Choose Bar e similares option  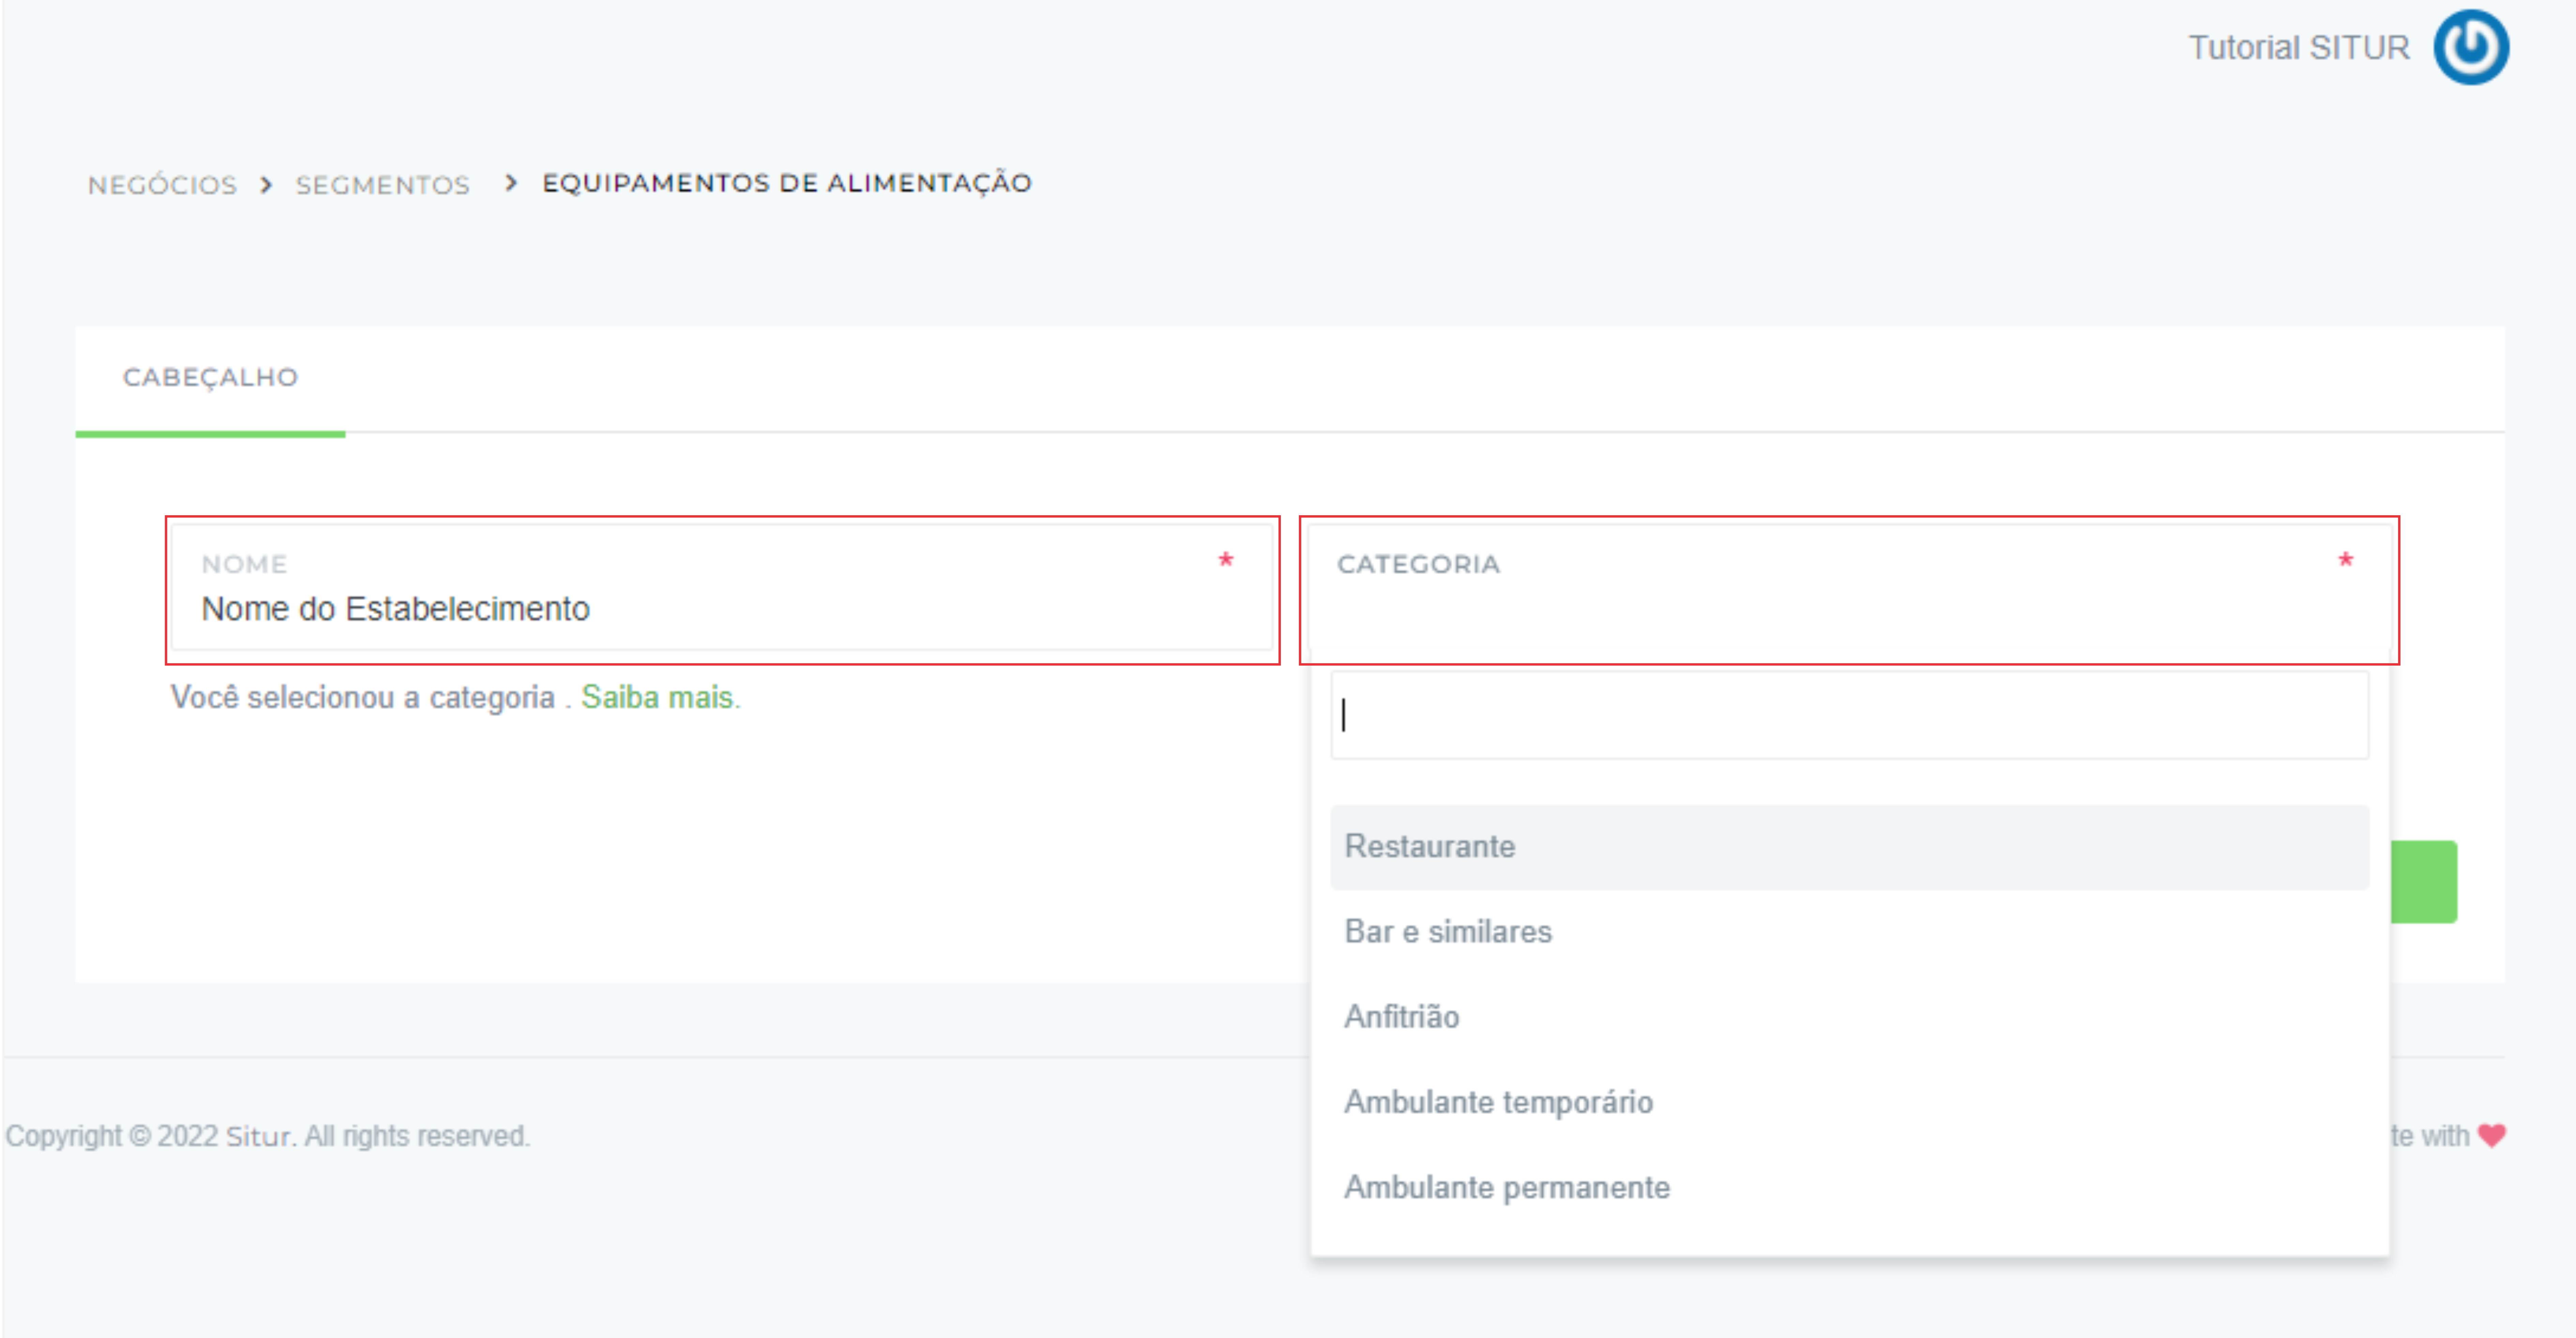click(x=1849, y=932)
